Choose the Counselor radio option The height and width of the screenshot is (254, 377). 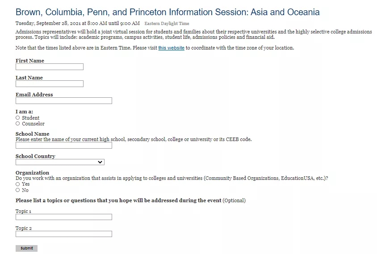pos(18,124)
